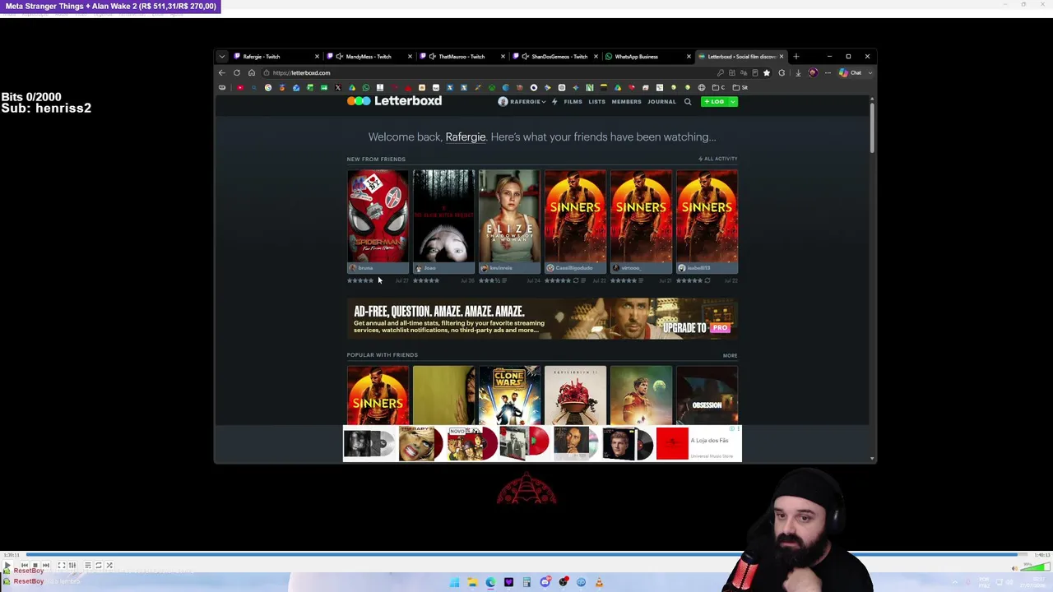Open browser settings and more menu

[828, 72]
